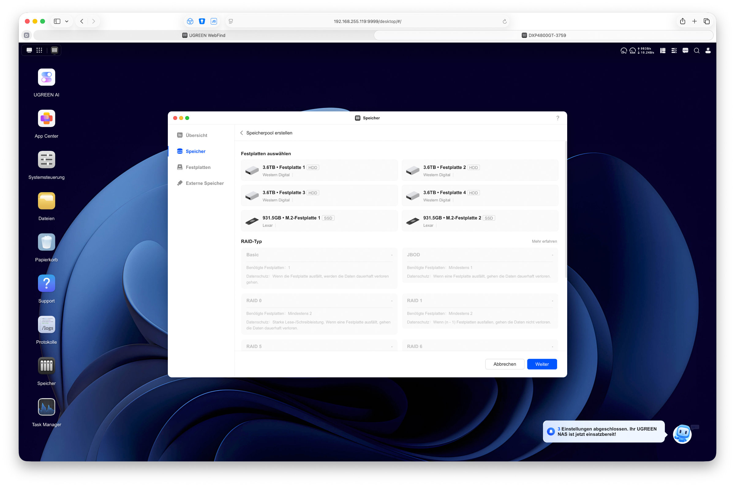Select 931.5GB M.2-Festplatte 1 SSD
This screenshot has width=735, height=486.
point(319,221)
